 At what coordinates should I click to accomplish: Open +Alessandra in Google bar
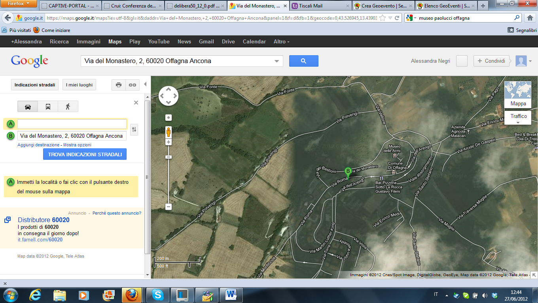(x=26, y=41)
